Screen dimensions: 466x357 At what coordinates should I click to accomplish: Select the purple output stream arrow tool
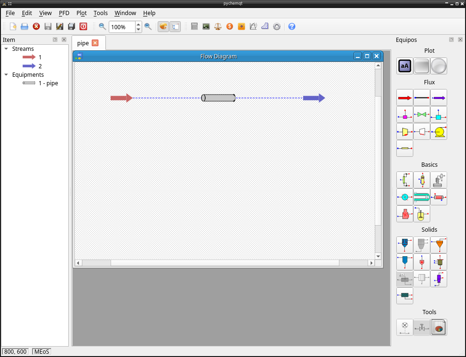438,97
